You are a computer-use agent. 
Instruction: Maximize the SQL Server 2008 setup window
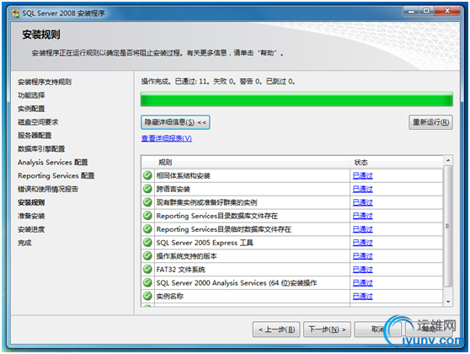coord(426,11)
